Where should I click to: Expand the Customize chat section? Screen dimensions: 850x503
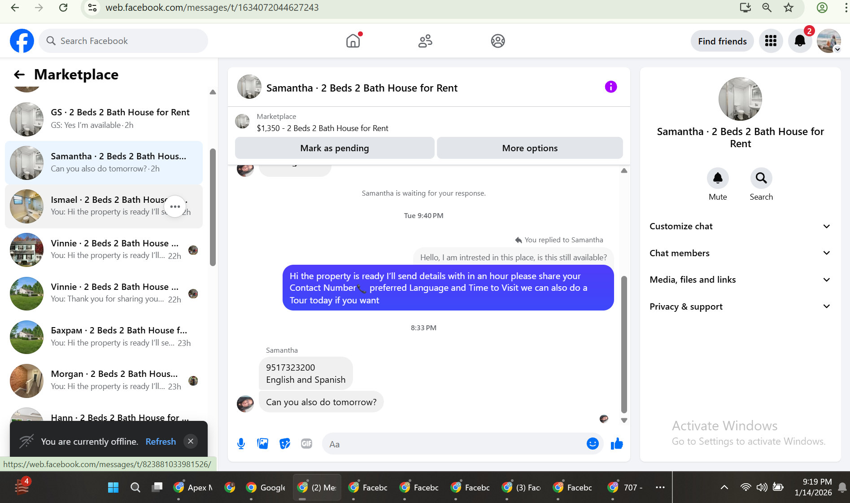tap(740, 226)
